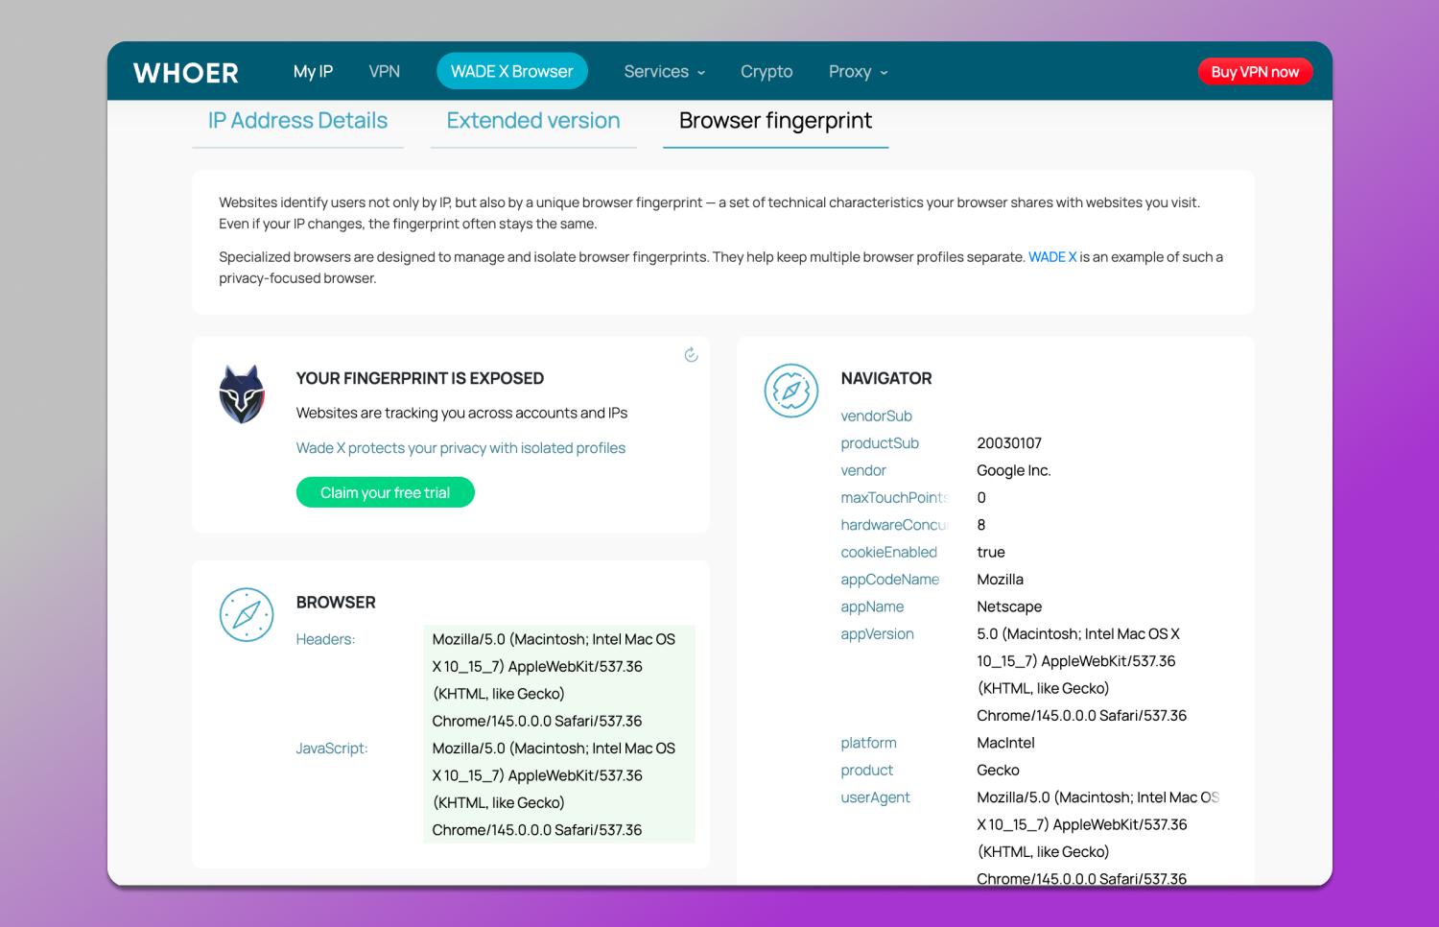
Task: Open the My IP page
Action: (x=313, y=72)
